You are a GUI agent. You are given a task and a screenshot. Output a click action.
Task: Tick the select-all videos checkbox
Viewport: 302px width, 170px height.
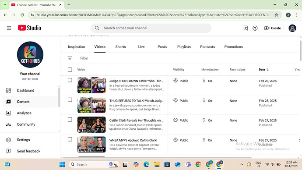click(x=70, y=70)
